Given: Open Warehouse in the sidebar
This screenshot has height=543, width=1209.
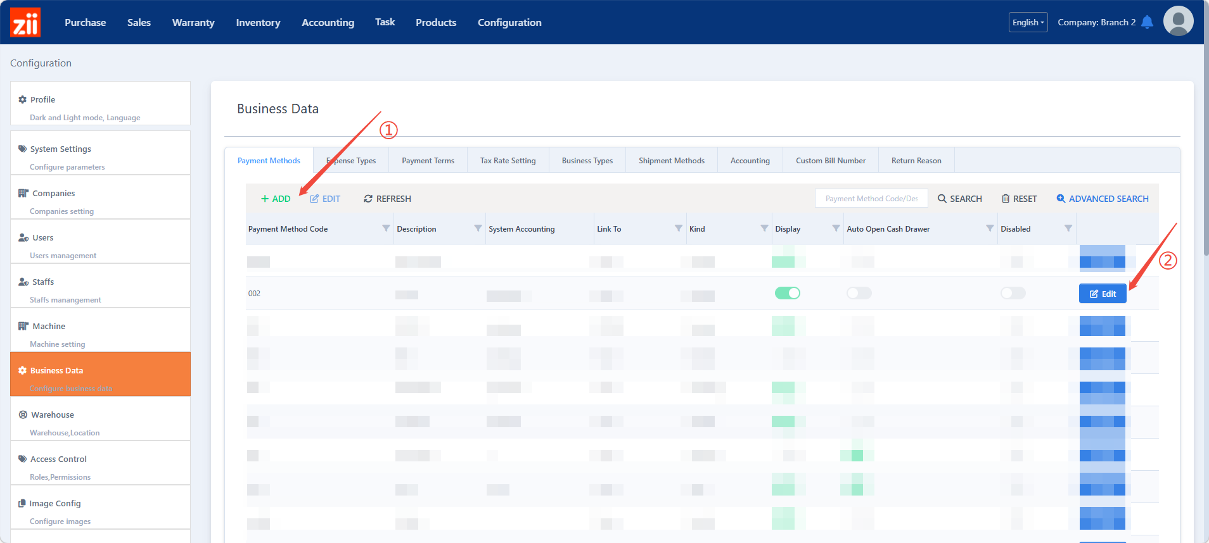Looking at the screenshot, I should point(53,415).
